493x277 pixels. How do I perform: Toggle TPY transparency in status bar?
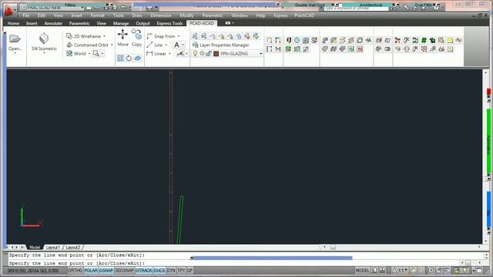(181, 270)
